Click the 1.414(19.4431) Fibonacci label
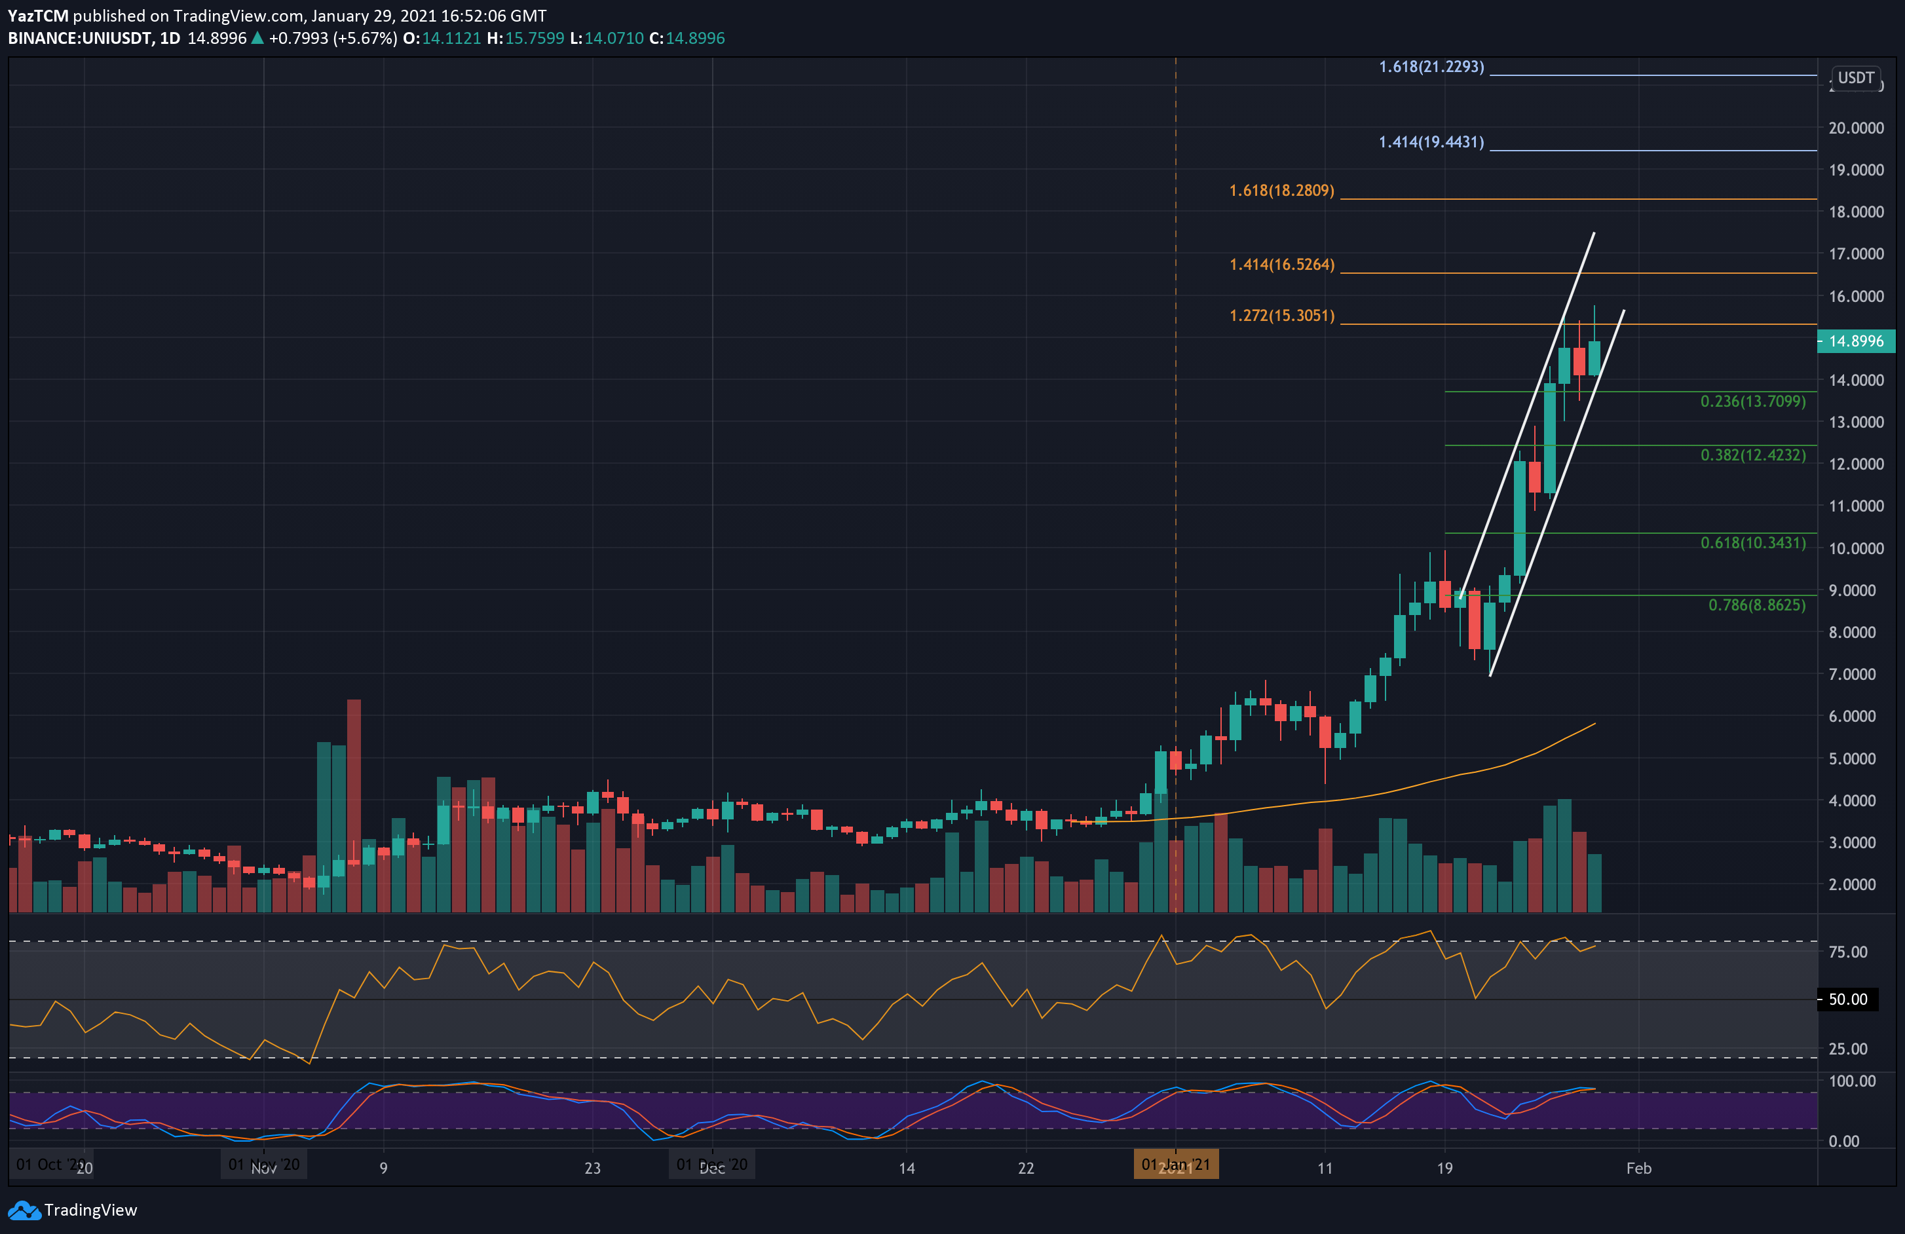Viewport: 1905px width, 1234px height. pyautogui.click(x=1431, y=141)
